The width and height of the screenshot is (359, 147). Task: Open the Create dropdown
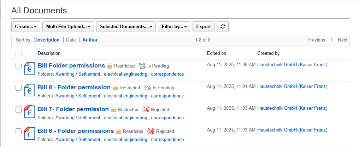pyautogui.click(x=26, y=27)
